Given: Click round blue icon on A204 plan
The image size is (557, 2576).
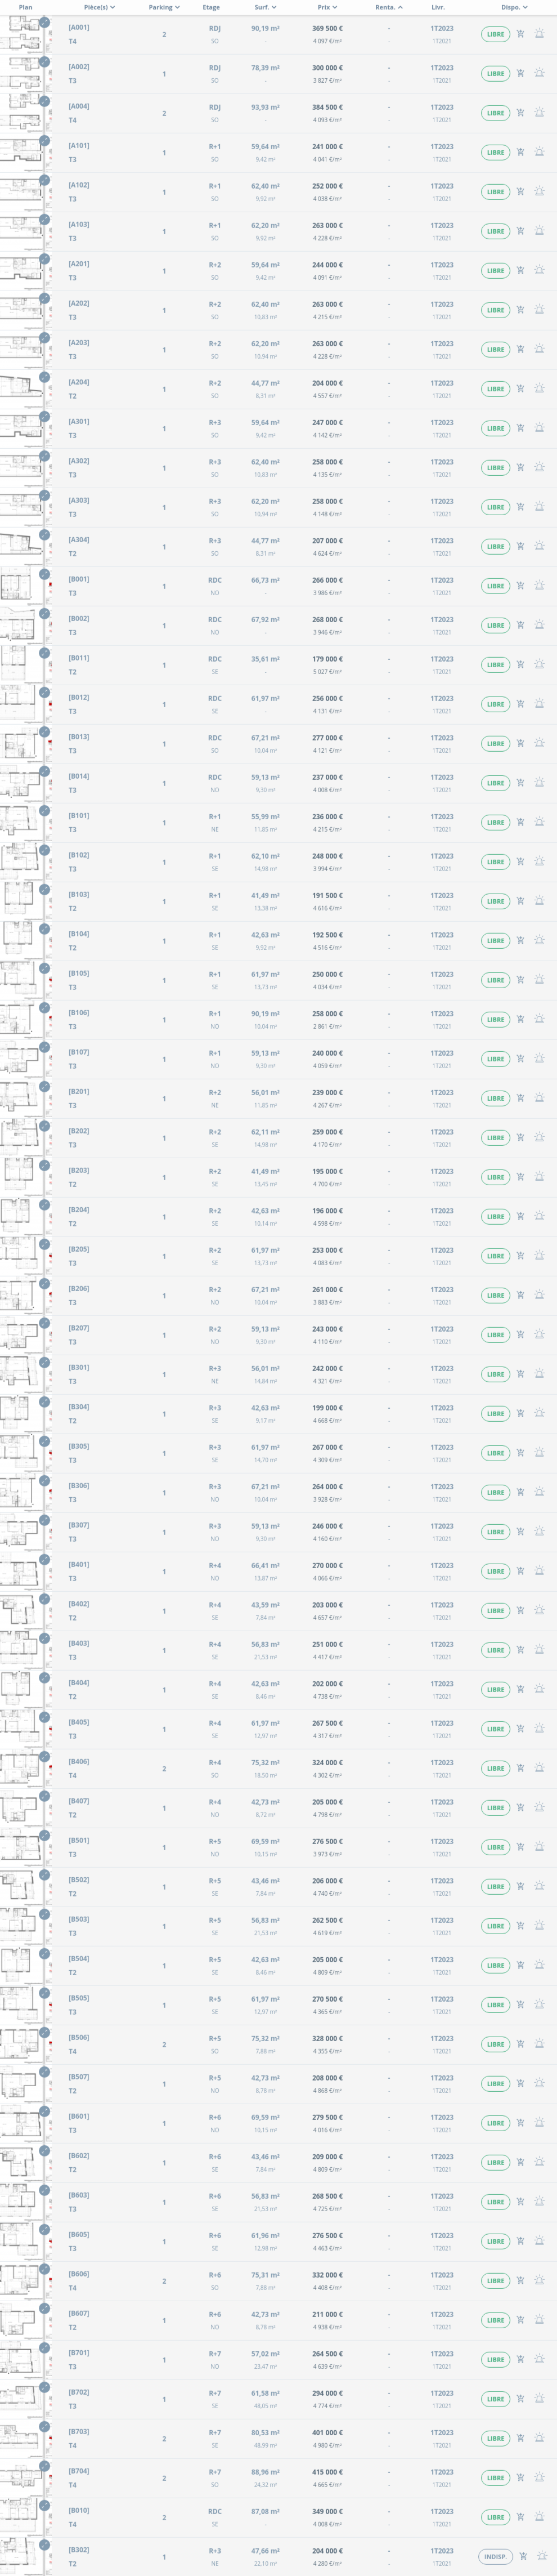Looking at the screenshot, I should point(44,377).
